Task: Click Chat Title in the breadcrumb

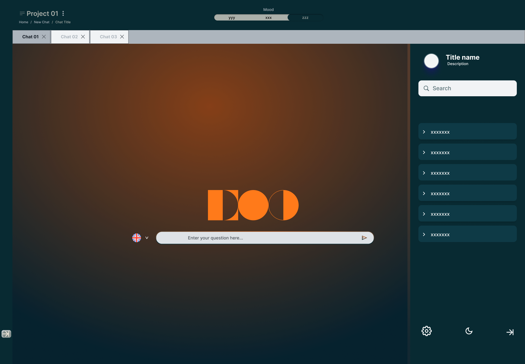Action: 63,22
